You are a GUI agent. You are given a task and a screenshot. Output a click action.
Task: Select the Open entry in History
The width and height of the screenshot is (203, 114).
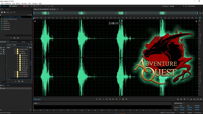point(16,88)
